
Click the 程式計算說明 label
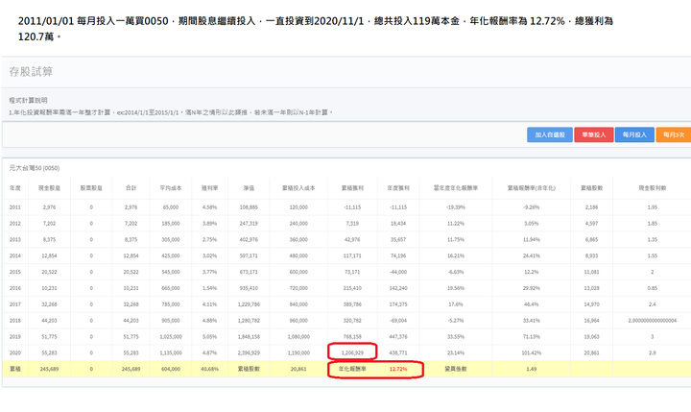point(28,100)
